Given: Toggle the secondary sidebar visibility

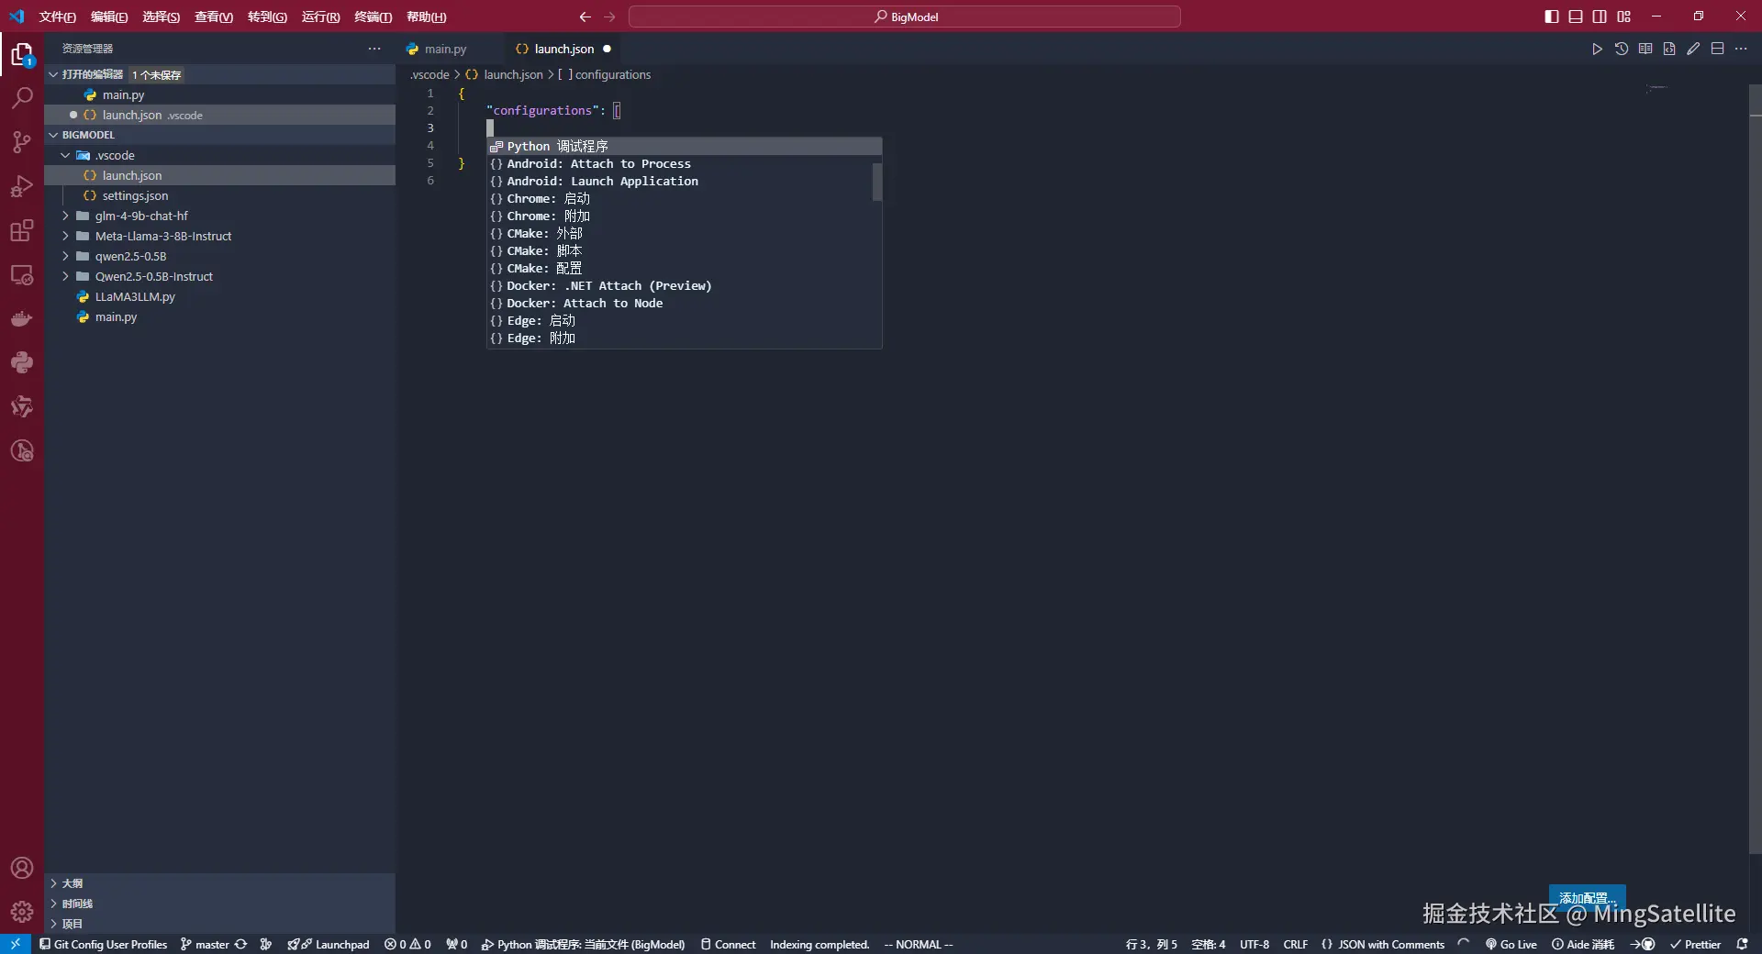Looking at the screenshot, I should (x=1600, y=17).
